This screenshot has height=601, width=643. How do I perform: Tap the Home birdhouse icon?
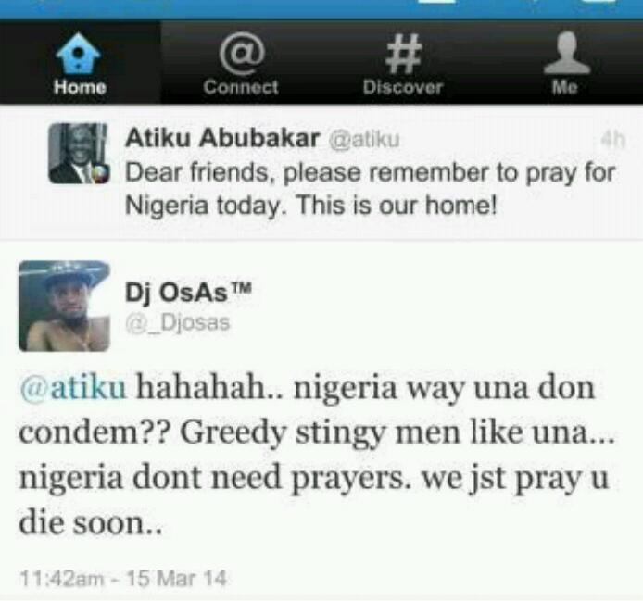click(79, 53)
